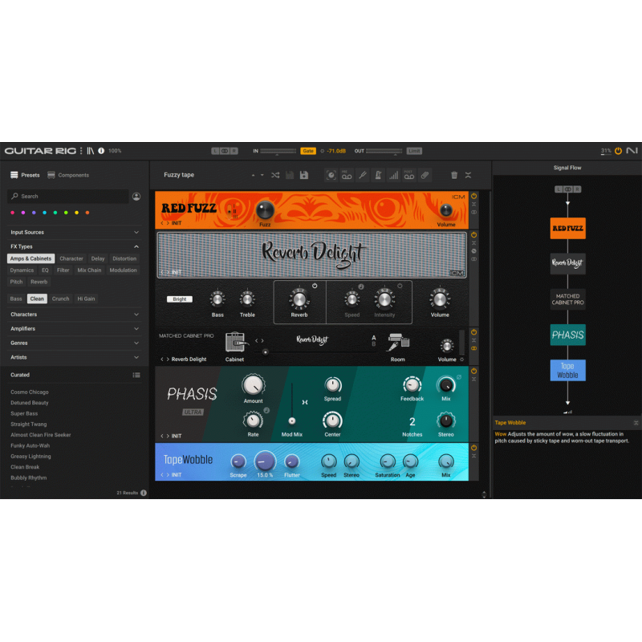
Task: Open the user presets filter icon
Action: click(136, 197)
